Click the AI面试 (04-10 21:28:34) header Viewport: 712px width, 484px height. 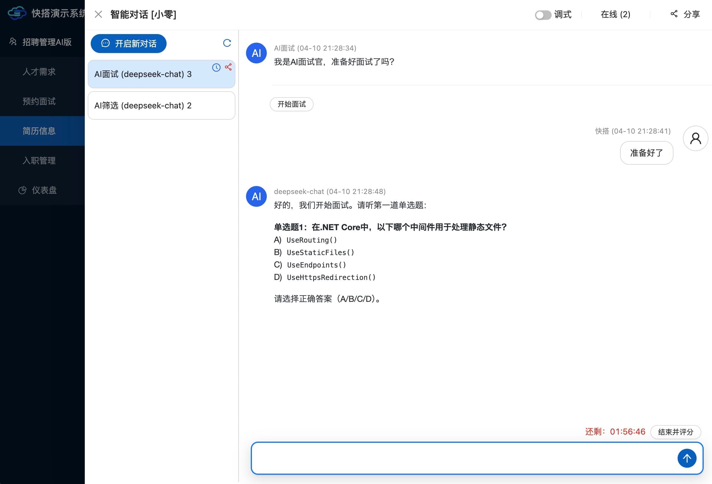[315, 48]
